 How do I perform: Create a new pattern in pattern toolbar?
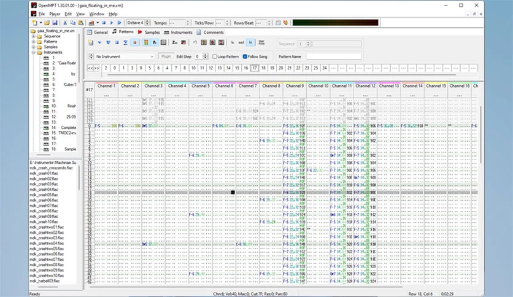click(x=91, y=42)
